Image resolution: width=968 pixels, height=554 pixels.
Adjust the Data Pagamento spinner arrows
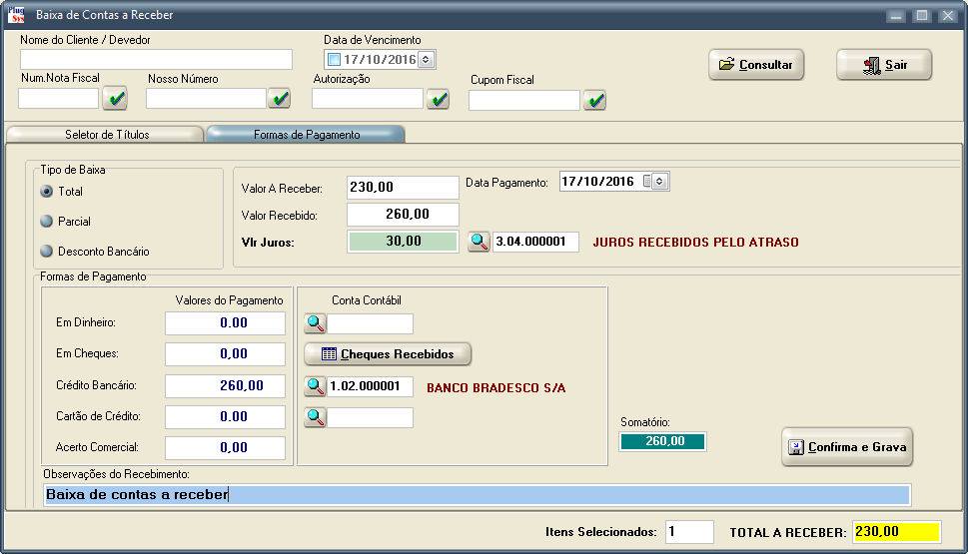[x=659, y=182]
